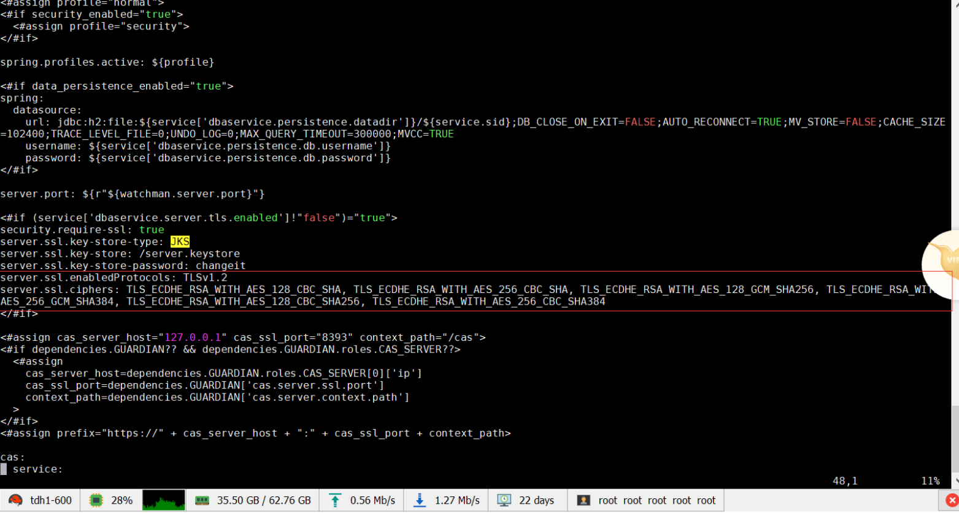Click the 1.27 Mb/s download rate text

click(x=457, y=501)
